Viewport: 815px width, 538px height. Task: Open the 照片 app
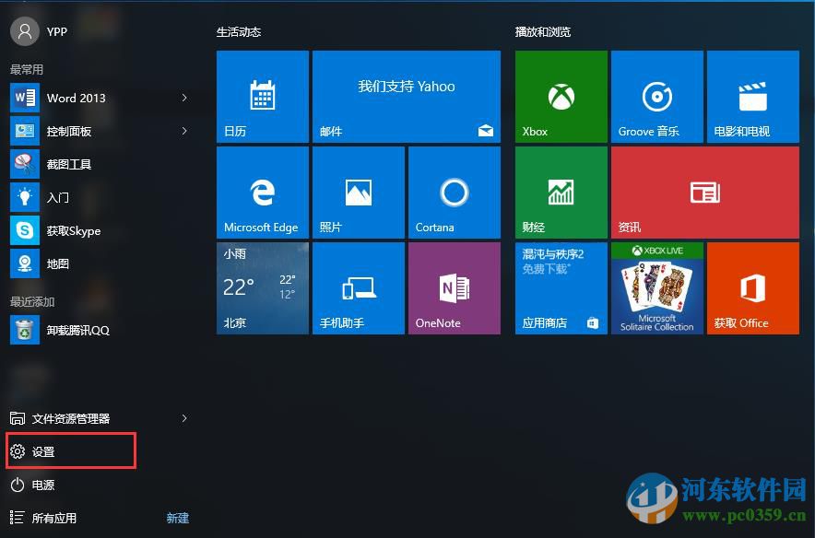coord(358,192)
